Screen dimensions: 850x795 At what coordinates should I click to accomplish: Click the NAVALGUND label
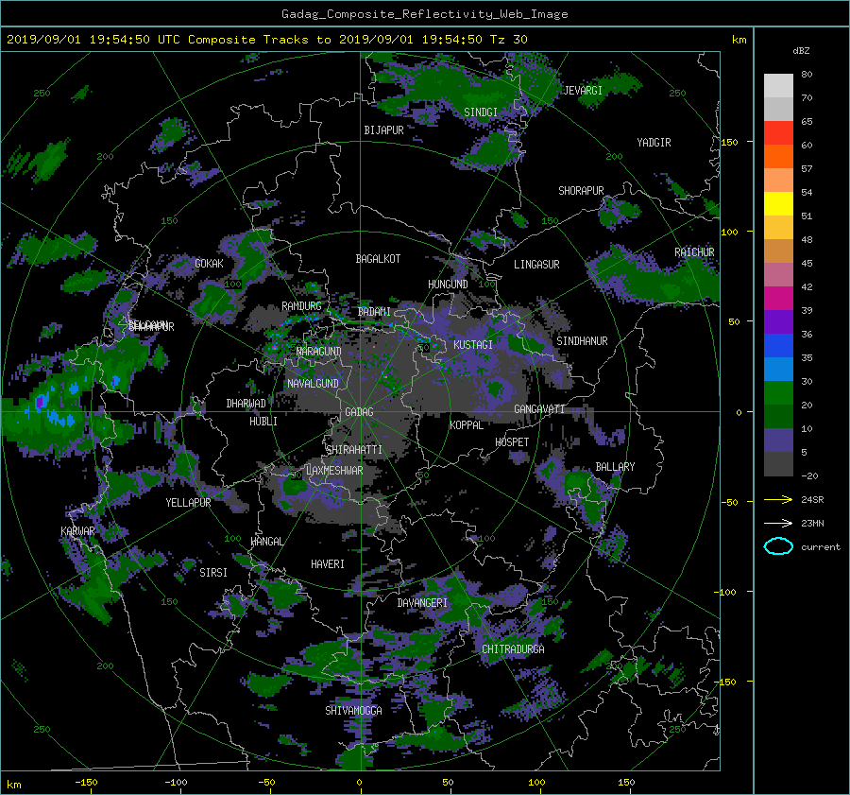pos(313,383)
